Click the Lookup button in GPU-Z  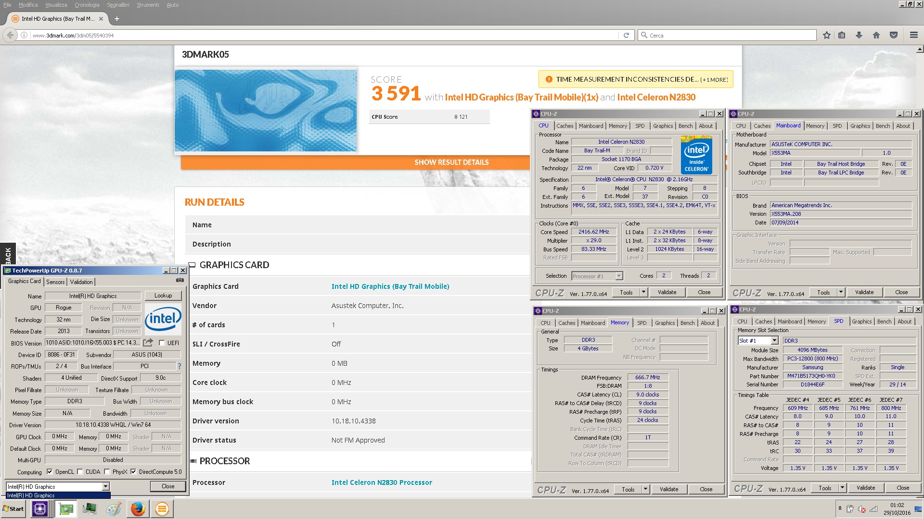(x=163, y=296)
